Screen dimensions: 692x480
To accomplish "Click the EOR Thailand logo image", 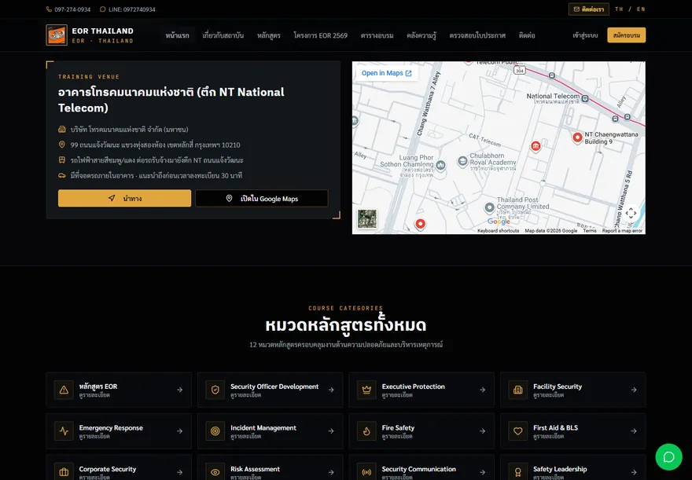I will point(57,35).
